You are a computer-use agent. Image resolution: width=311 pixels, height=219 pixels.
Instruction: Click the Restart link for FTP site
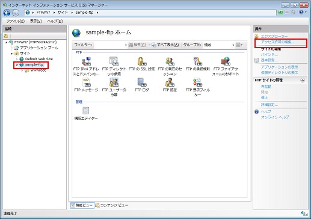click(266, 87)
